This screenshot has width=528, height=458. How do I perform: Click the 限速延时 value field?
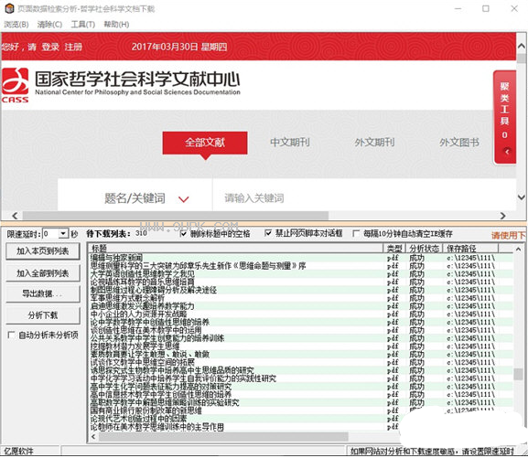[50, 233]
